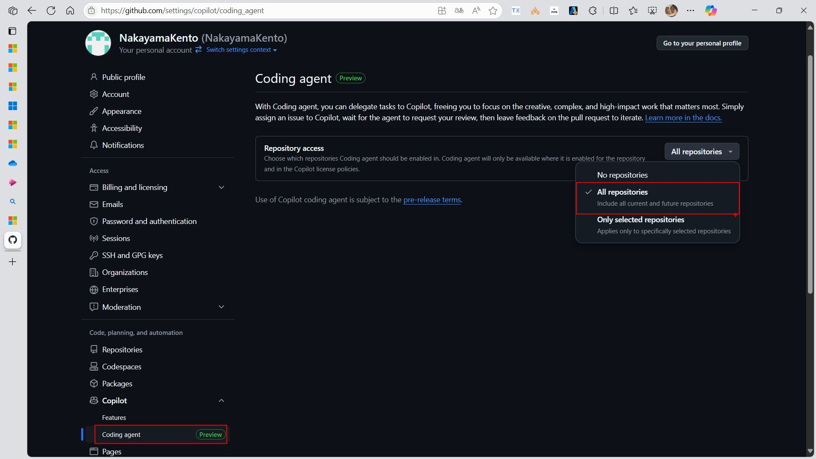Open Switch settings context dropdown
The width and height of the screenshot is (816, 459).
click(241, 50)
